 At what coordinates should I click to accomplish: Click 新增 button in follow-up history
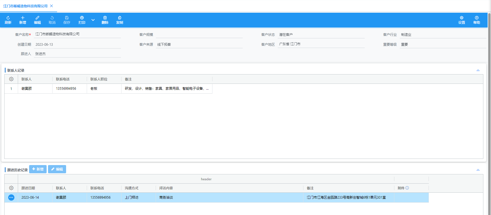click(38, 169)
